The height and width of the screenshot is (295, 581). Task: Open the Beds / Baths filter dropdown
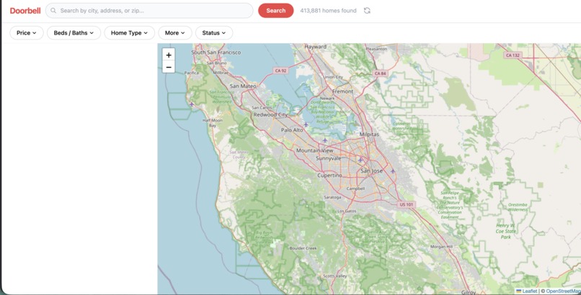coord(74,33)
